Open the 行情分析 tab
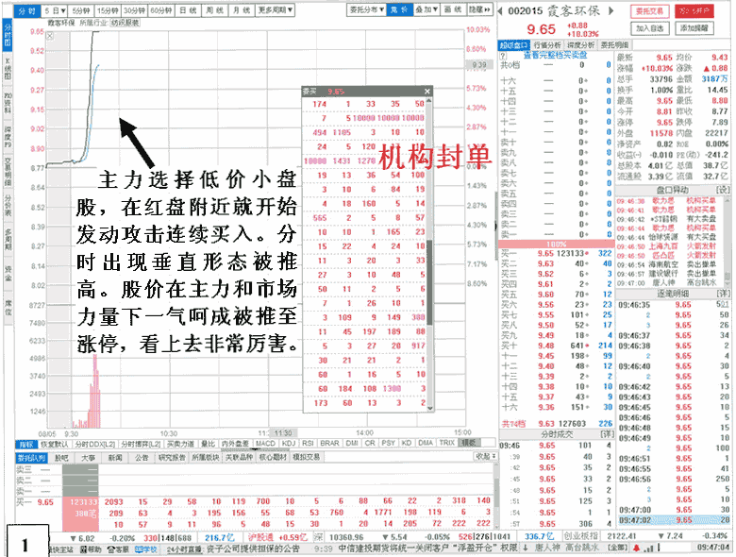 coord(547,45)
